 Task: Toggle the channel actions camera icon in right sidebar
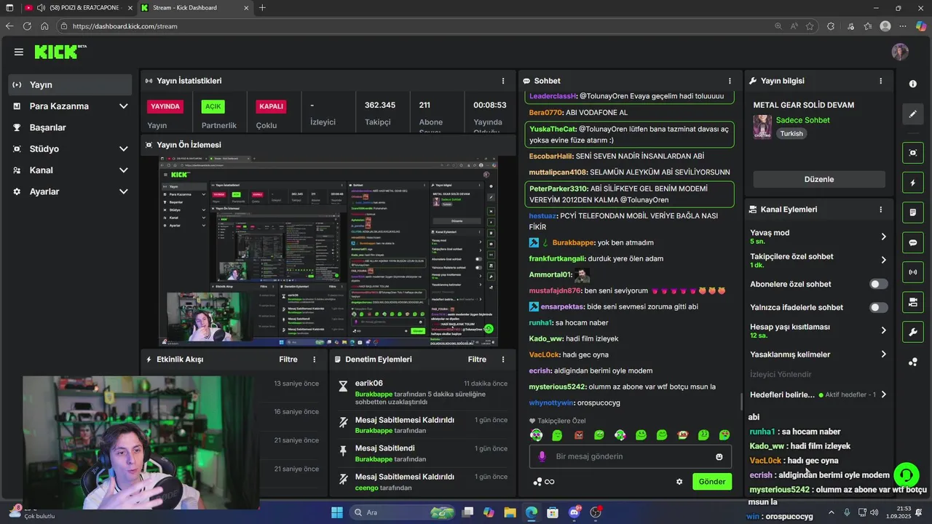point(913,302)
